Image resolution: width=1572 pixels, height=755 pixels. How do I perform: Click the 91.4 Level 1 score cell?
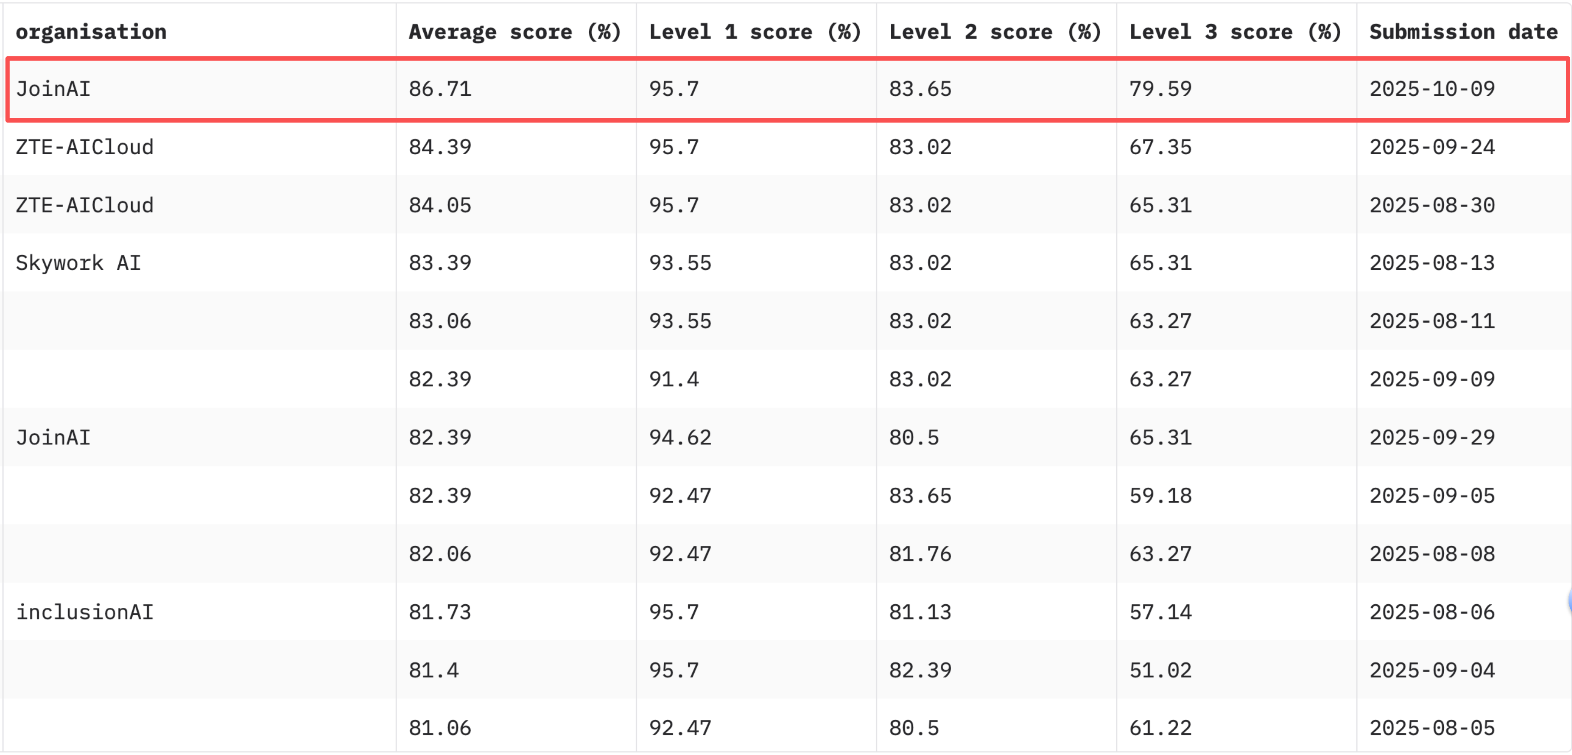pyautogui.click(x=674, y=379)
